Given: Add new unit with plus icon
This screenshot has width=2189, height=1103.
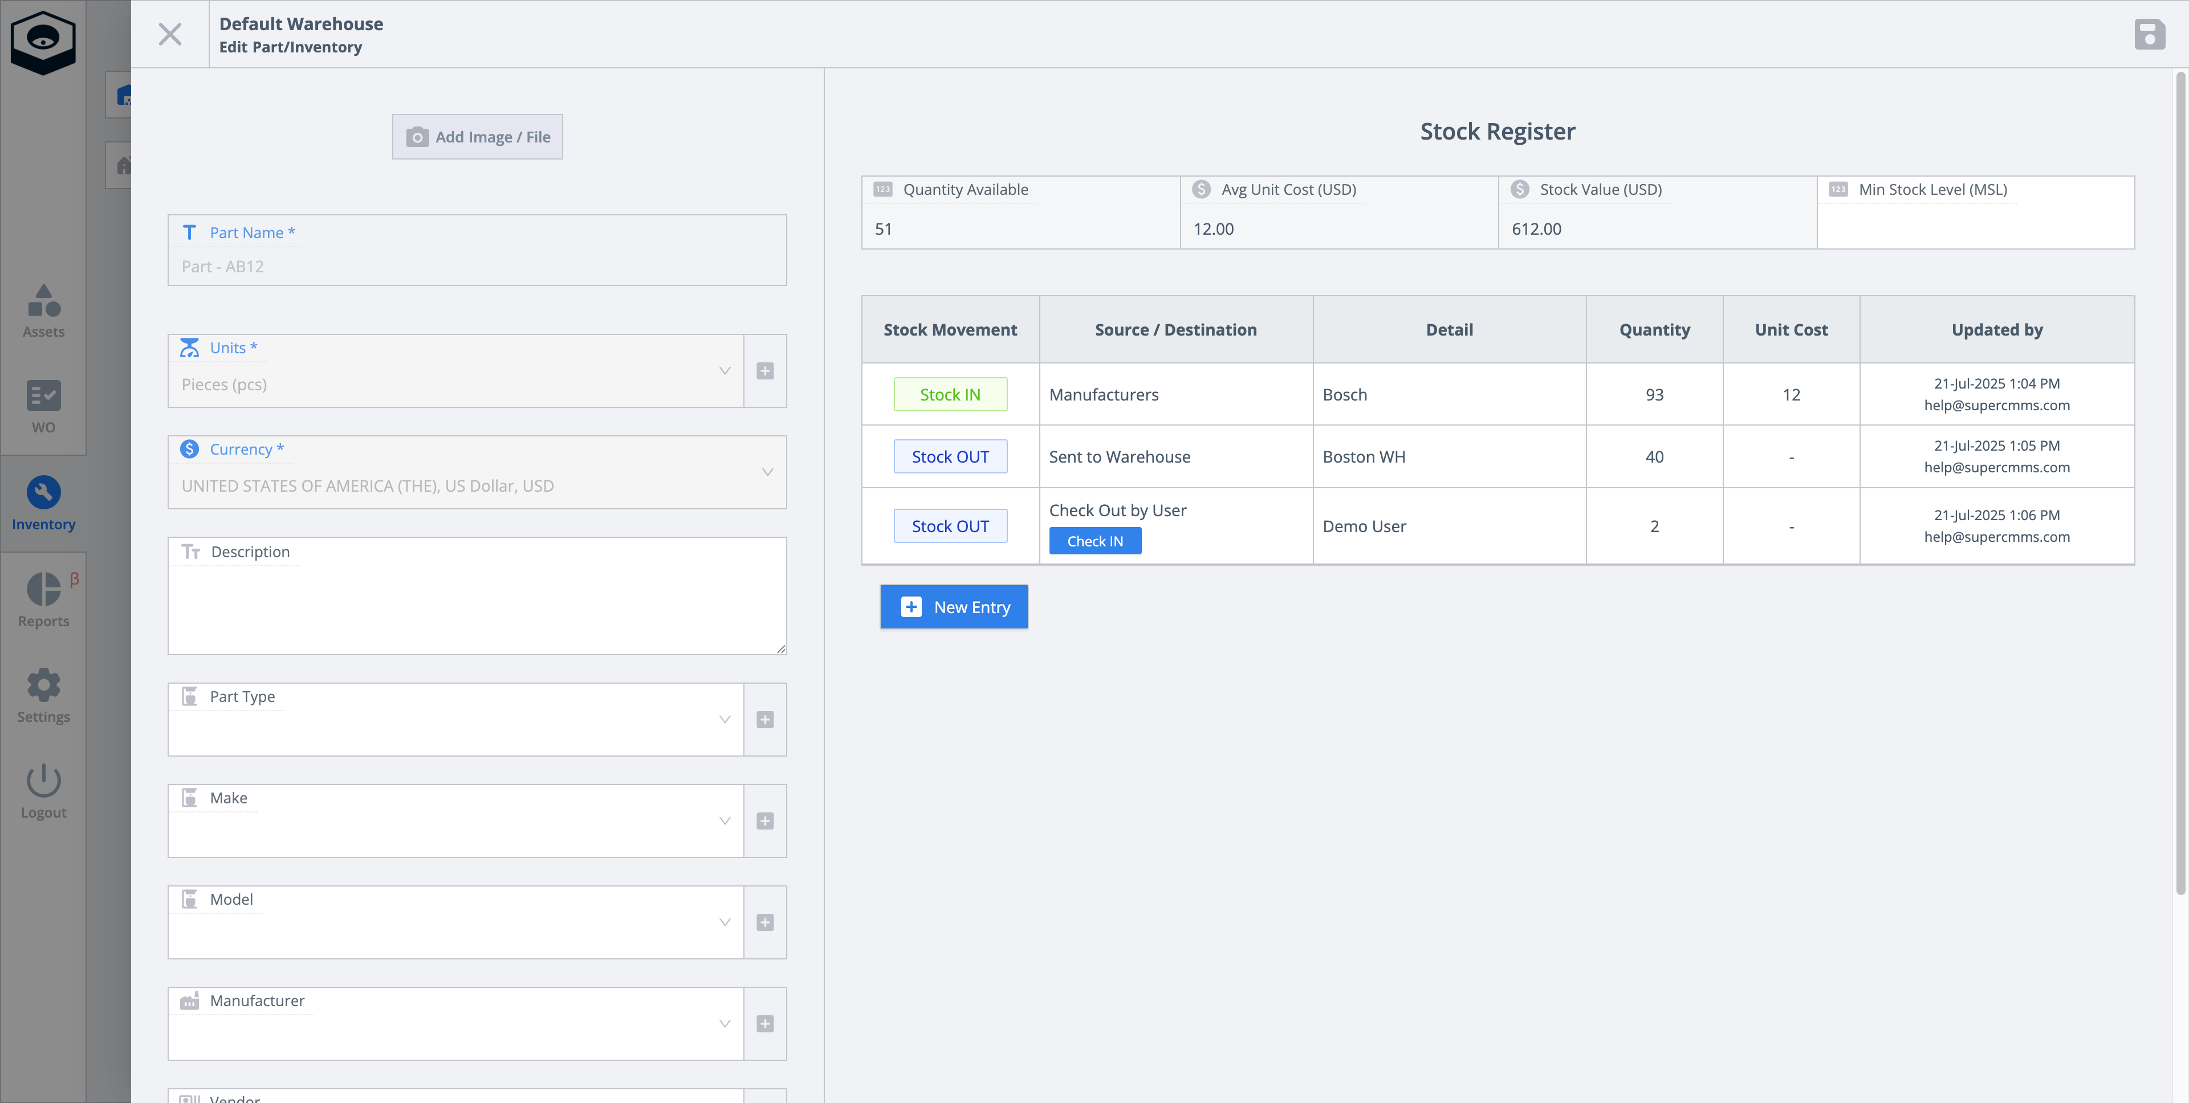Looking at the screenshot, I should click(765, 371).
